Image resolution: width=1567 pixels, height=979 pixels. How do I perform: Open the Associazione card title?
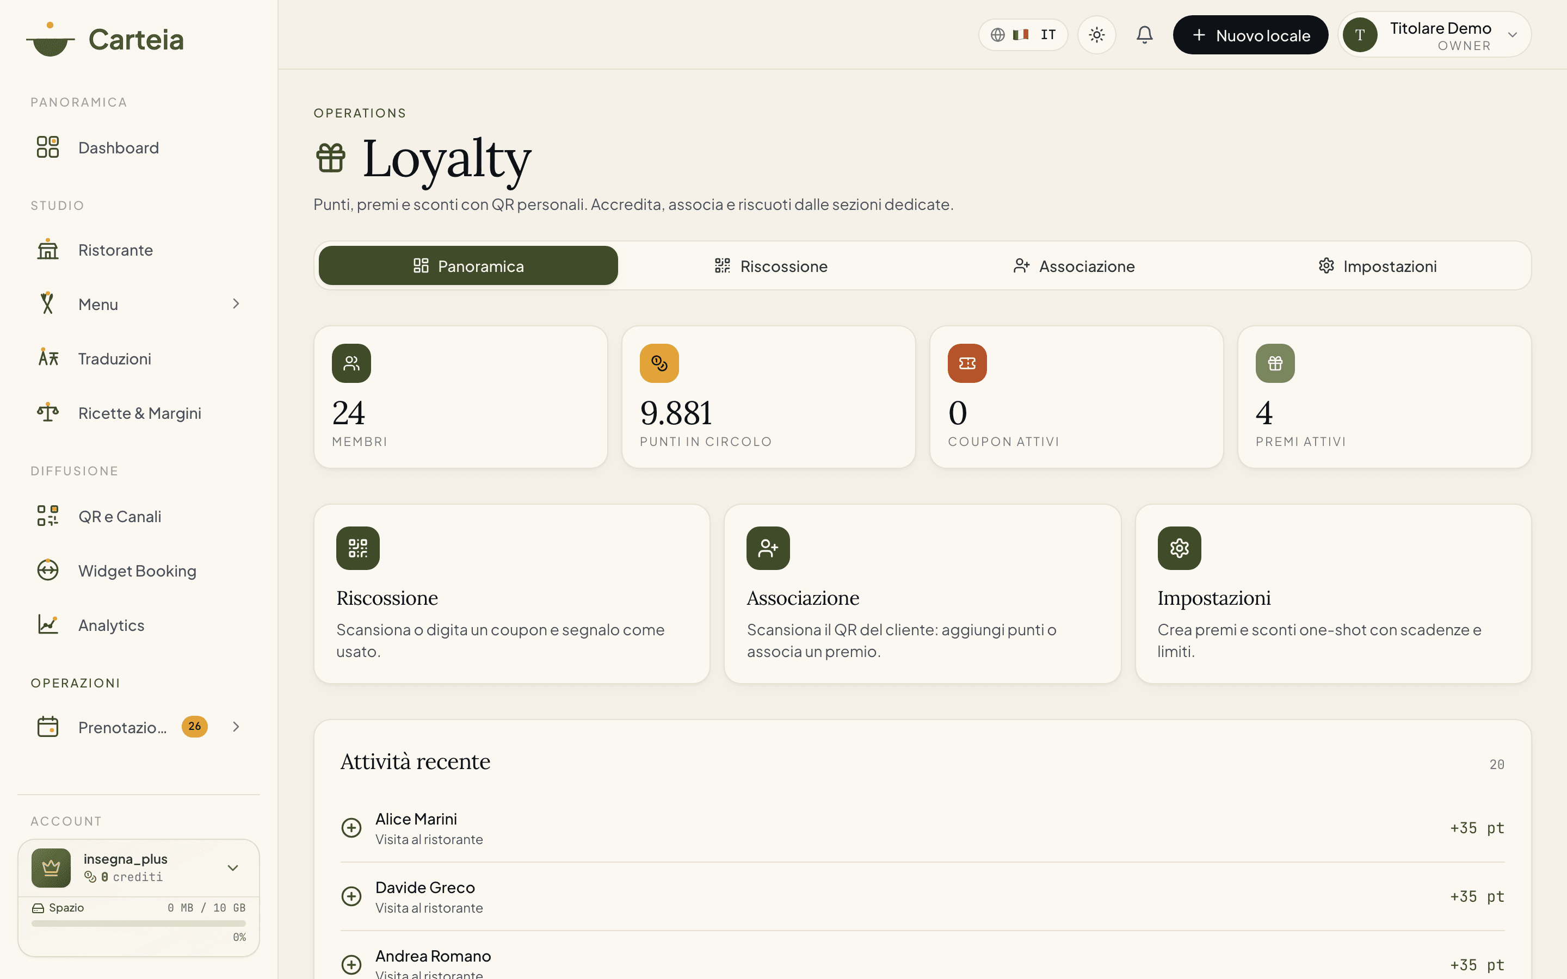[x=803, y=598]
